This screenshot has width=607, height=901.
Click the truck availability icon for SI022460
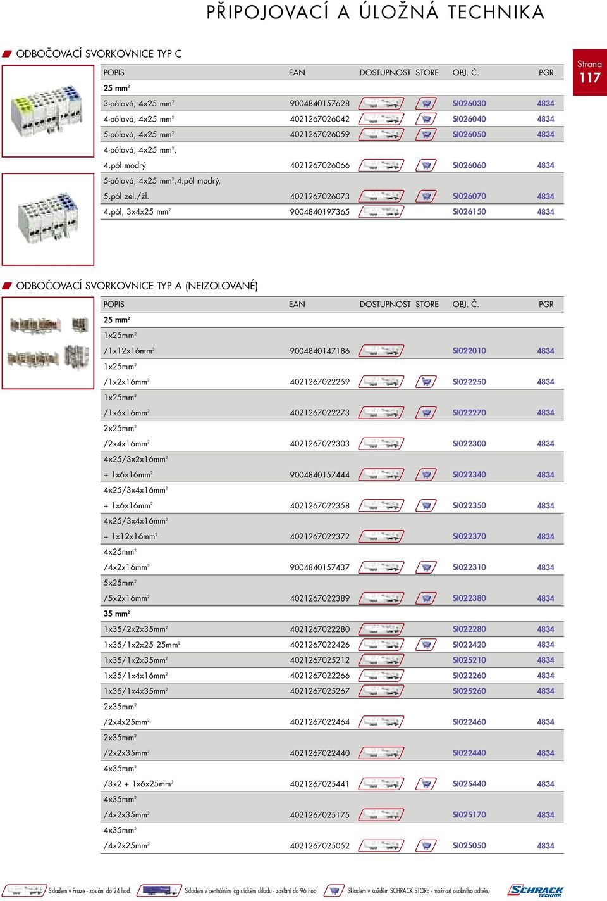(x=381, y=722)
